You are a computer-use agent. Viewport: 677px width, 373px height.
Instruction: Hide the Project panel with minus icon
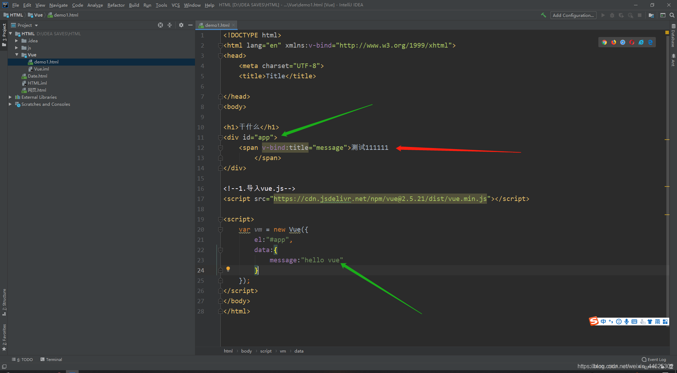(190, 25)
